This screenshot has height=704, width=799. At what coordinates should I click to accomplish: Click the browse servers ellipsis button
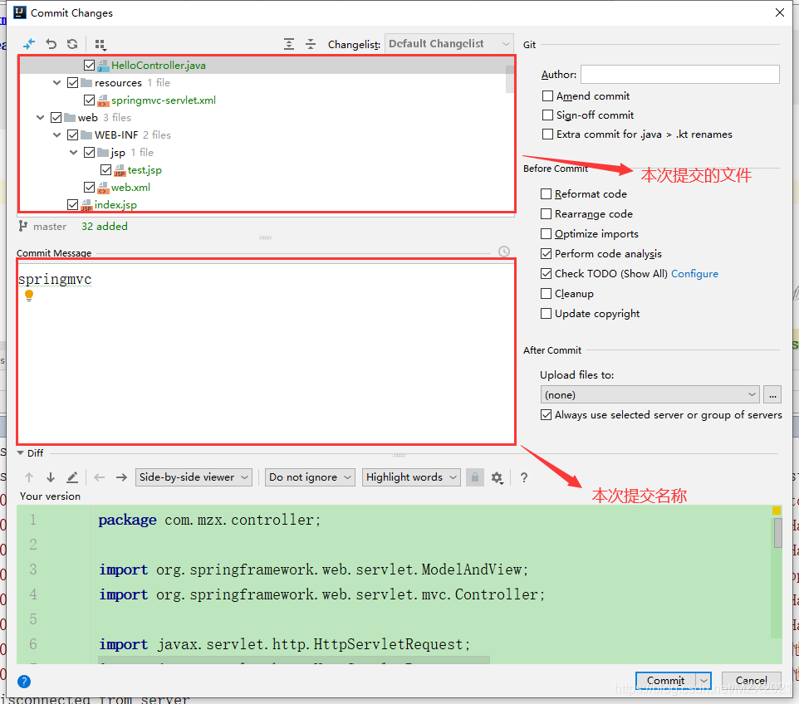[772, 395]
